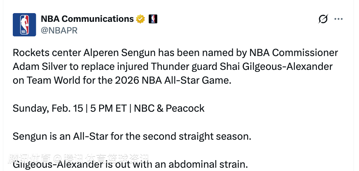Open the three-dot more options menu
The height and width of the screenshot is (171, 359).
(339, 19)
